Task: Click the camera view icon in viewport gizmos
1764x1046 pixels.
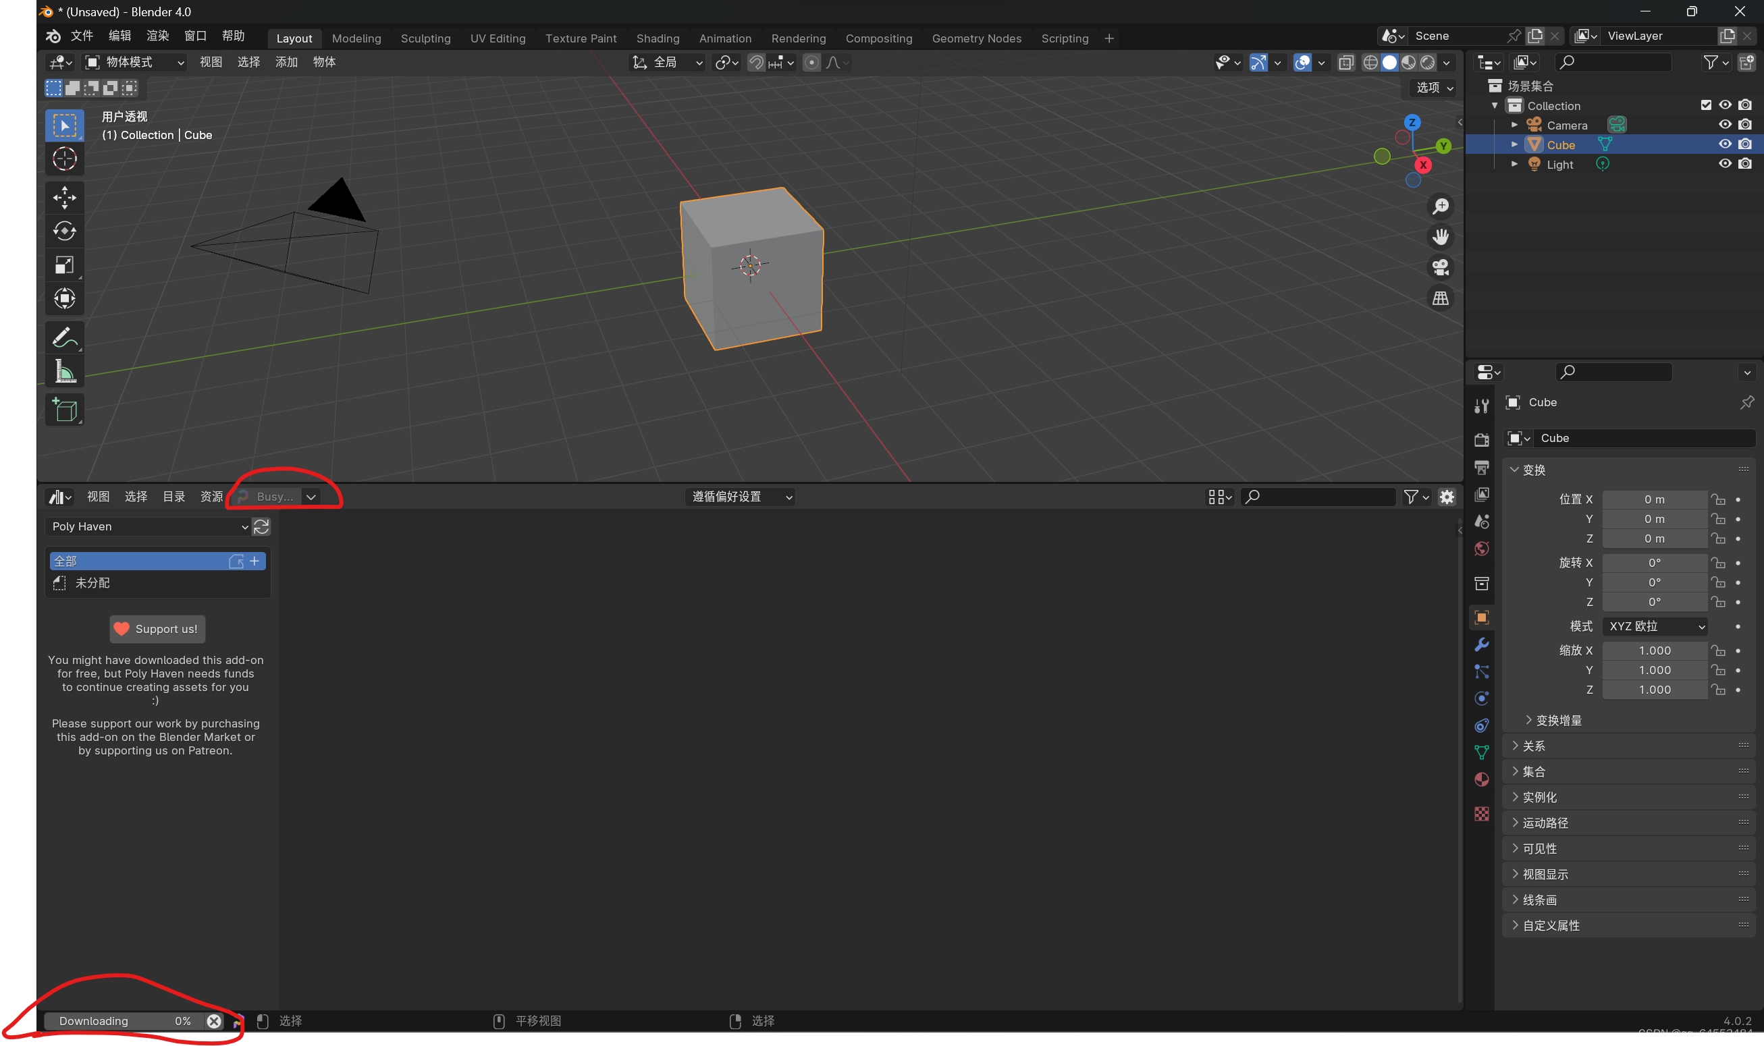Action: pyautogui.click(x=1440, y=268)
